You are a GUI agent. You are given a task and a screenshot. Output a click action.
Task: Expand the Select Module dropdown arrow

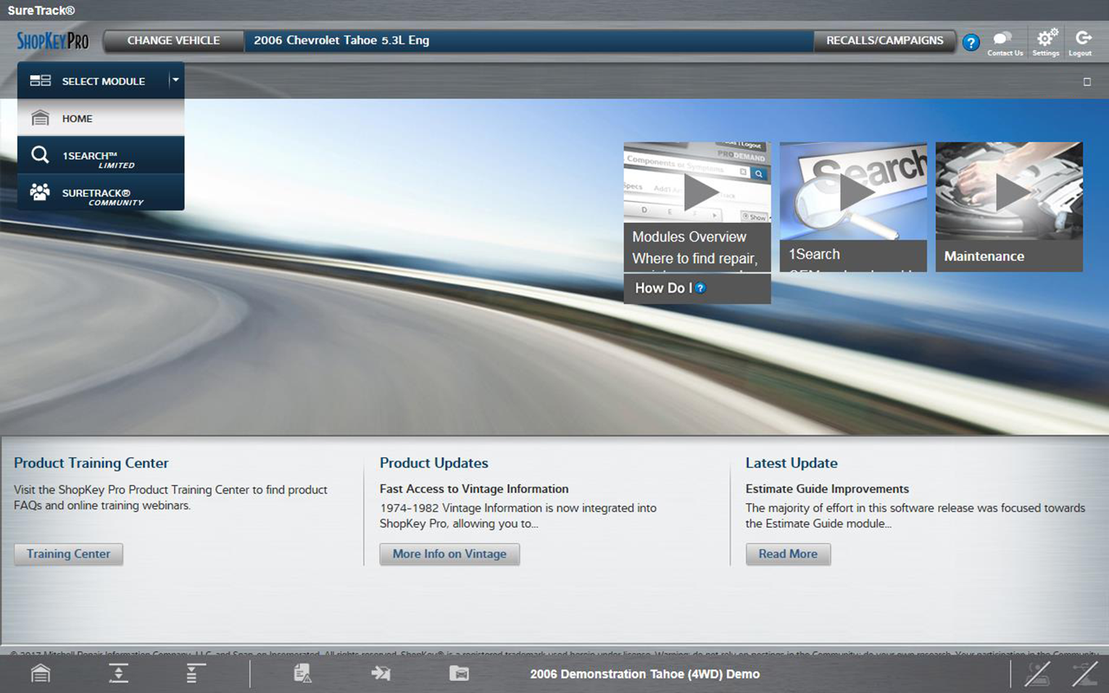tap(175, 80)
